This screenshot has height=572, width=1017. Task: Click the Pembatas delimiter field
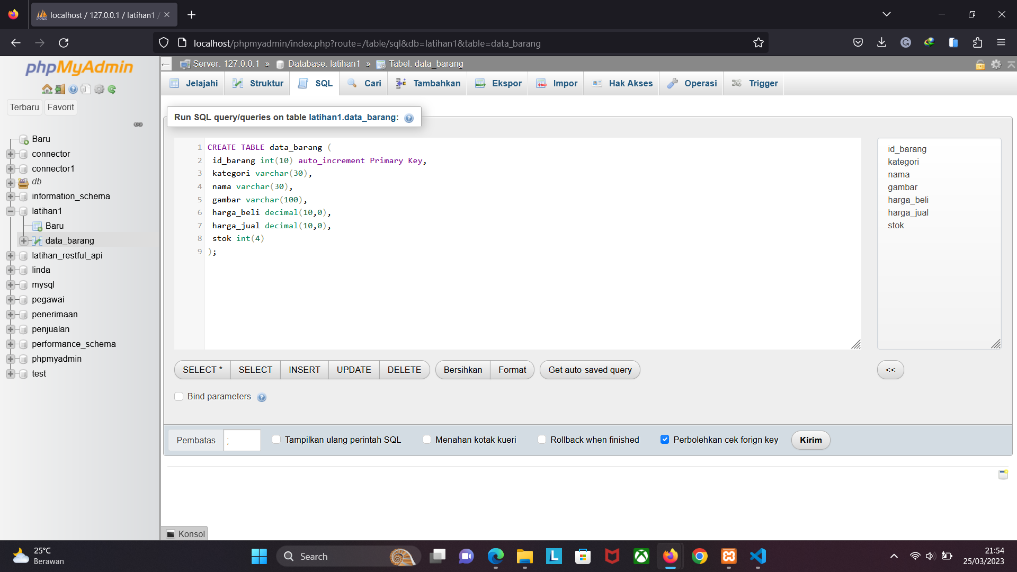click(x=242, y=440)
